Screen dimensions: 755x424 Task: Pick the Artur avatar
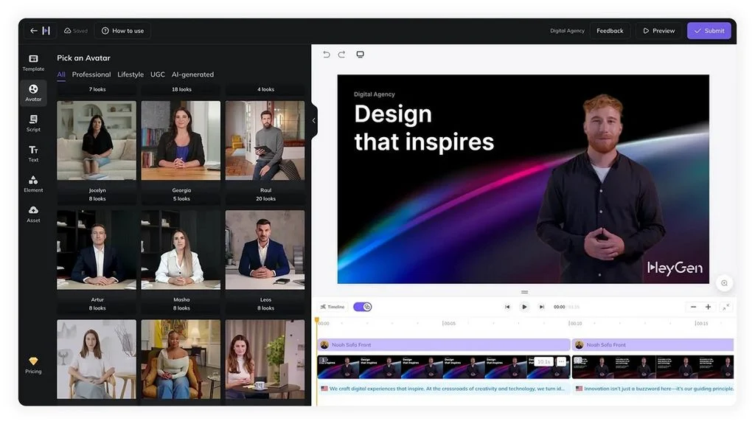click(97, 249)
